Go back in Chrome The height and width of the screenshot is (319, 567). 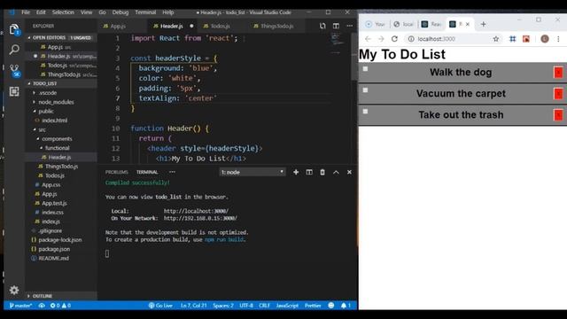(368, 39)
